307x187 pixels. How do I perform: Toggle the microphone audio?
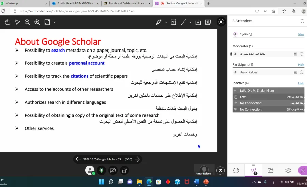(102, 170)
